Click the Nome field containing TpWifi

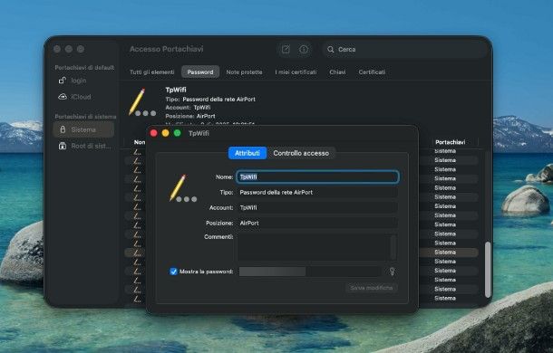coord(317,176)
